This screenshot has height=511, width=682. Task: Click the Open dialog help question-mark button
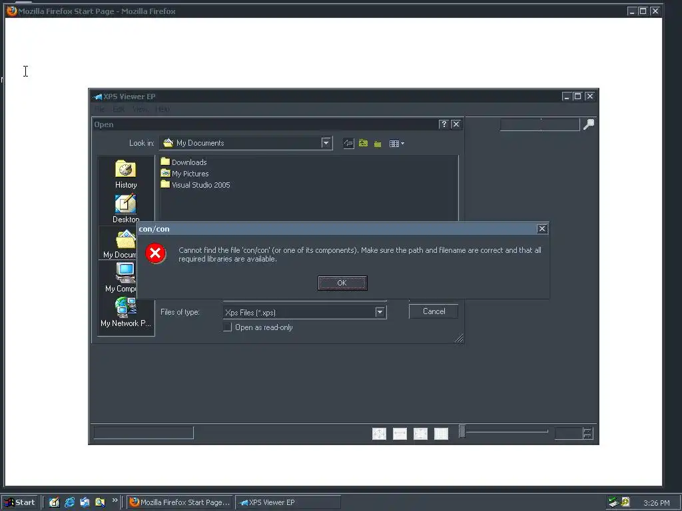pyautogui.click(x=444, y=124)
